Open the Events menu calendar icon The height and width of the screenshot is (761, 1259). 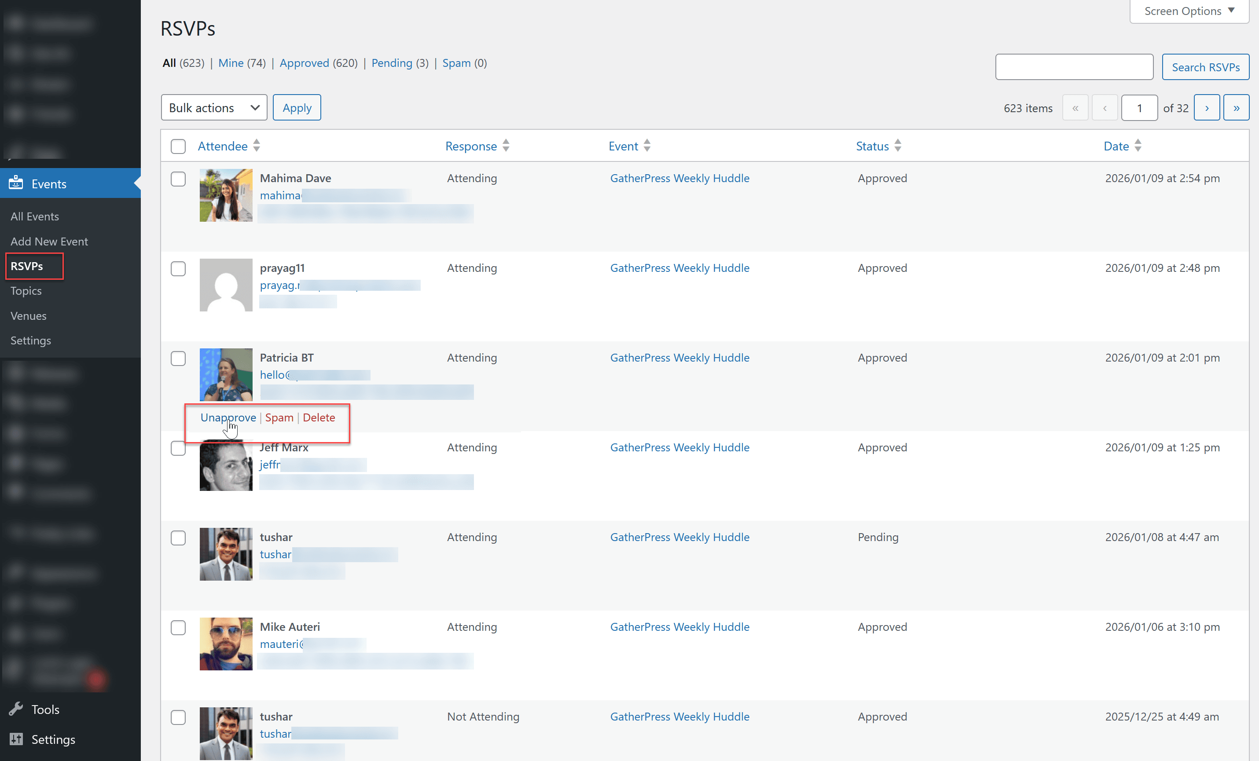pos(16,183)
